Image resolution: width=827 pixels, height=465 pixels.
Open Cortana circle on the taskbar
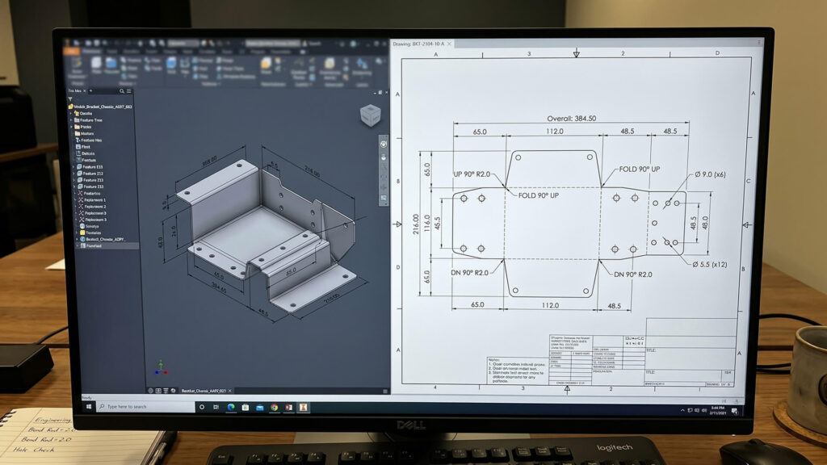[x=202, y=407]
